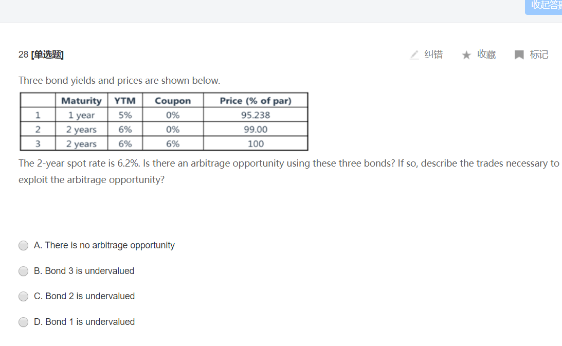Image resolution: width=562 pixels, height=346 pixels.
Task: Click the 标记 label text
Action: click(x=539, y=54)
